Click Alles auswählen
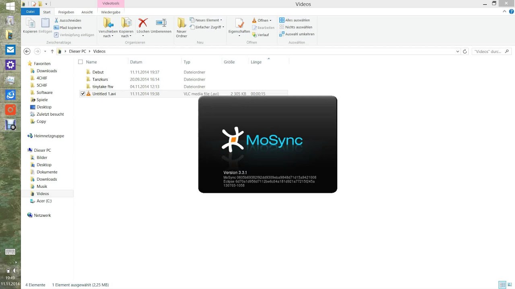The image size is (515, 289). coord(295,20)
